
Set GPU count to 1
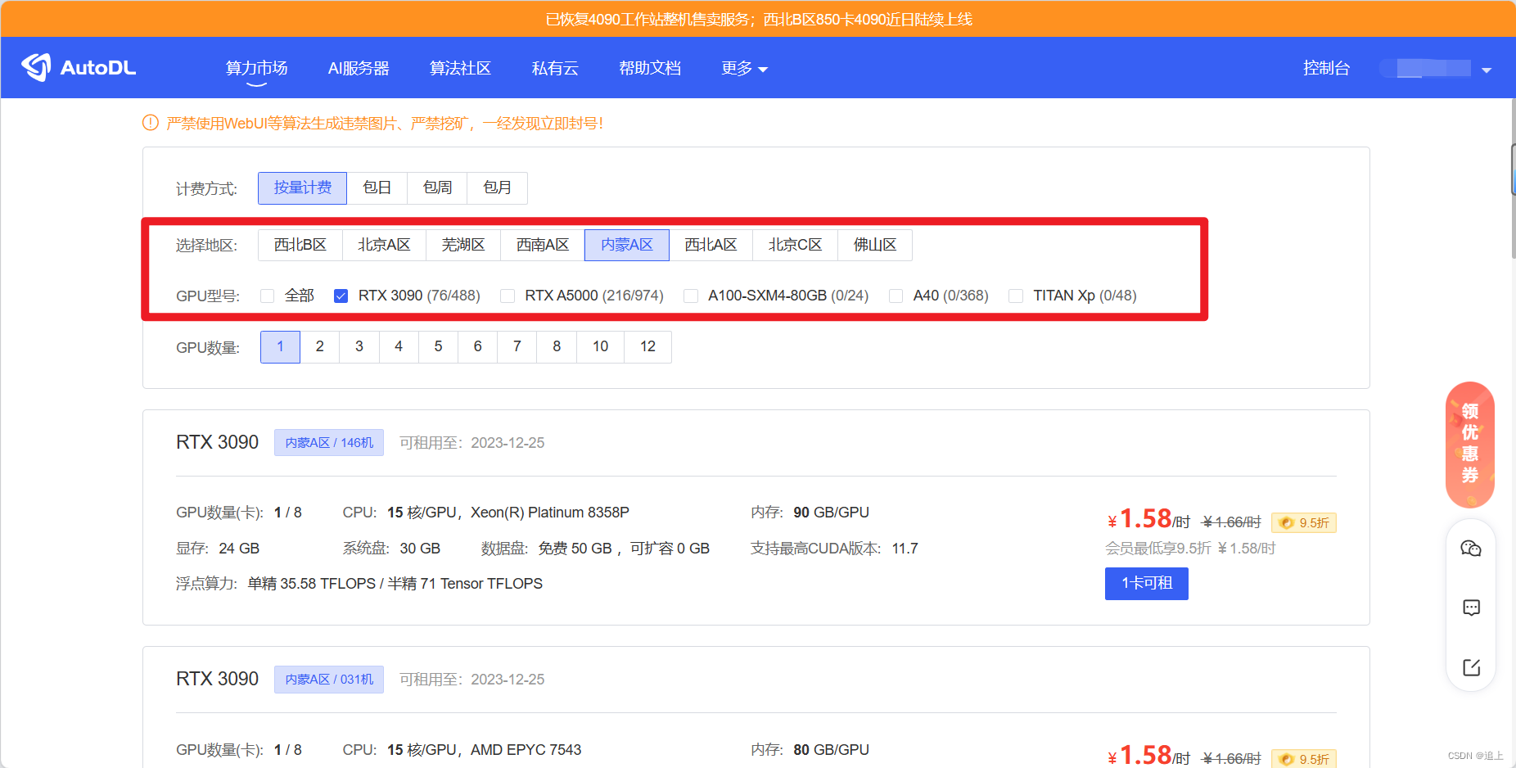coord(280,346)
